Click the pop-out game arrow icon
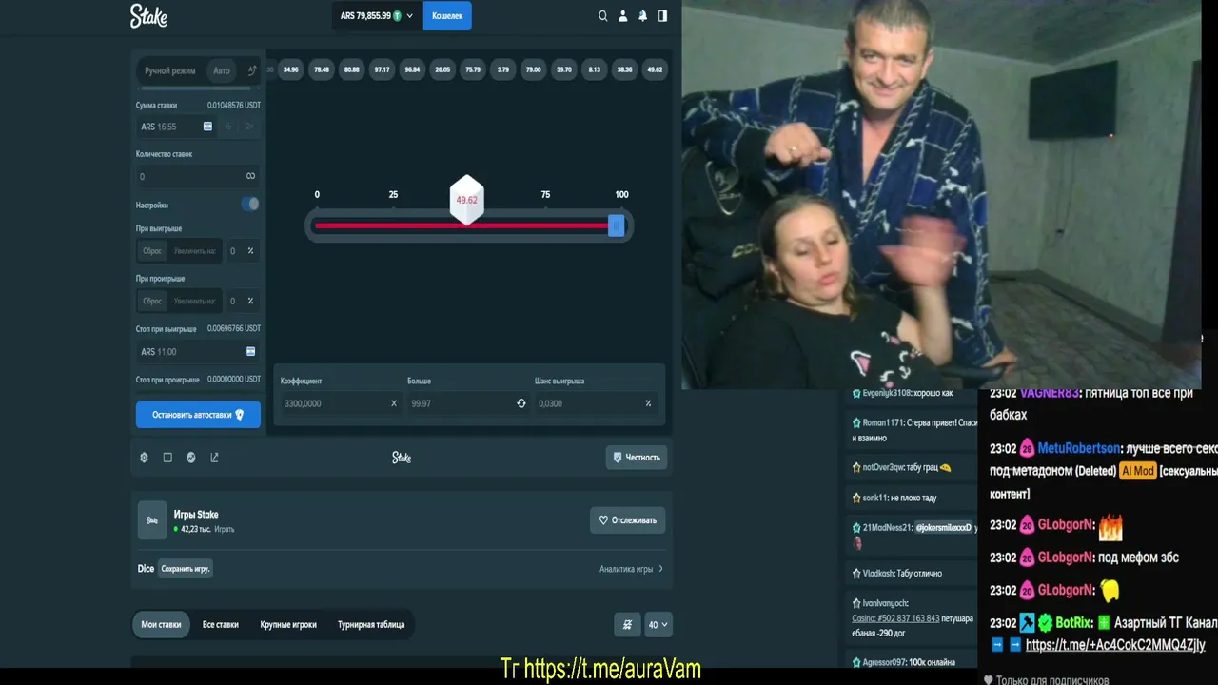Viewport: 1218px width, 685px height. (214, 458)
